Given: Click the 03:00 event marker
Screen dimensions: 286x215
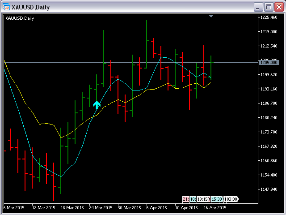Looking at the screenshot, I should (x=232, y=199).
